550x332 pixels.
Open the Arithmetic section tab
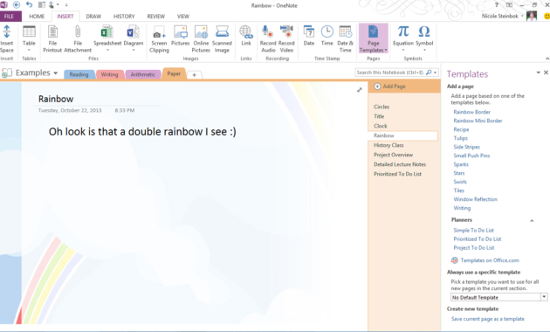[x=143, y=74]
